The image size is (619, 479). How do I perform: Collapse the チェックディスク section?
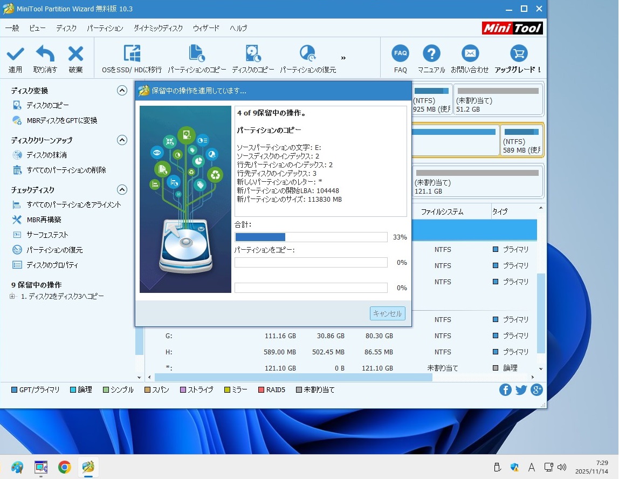[x=122, y=190]
